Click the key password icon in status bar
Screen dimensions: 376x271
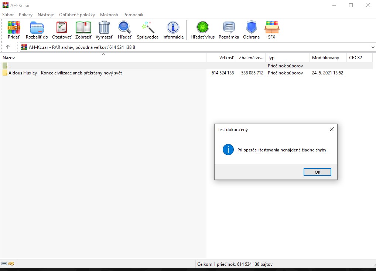(11, 264)
